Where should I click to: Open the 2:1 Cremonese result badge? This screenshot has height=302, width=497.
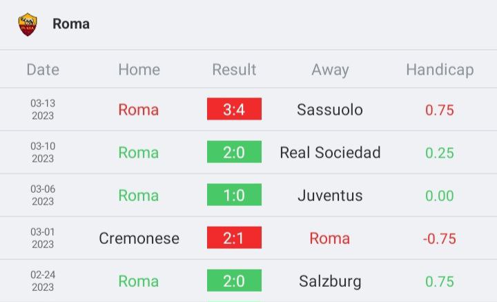tap(234, 238)
